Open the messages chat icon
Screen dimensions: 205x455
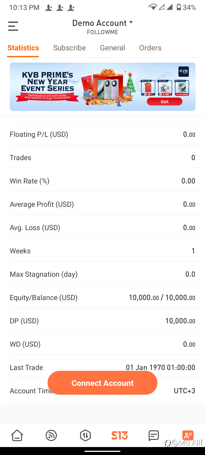154,435
